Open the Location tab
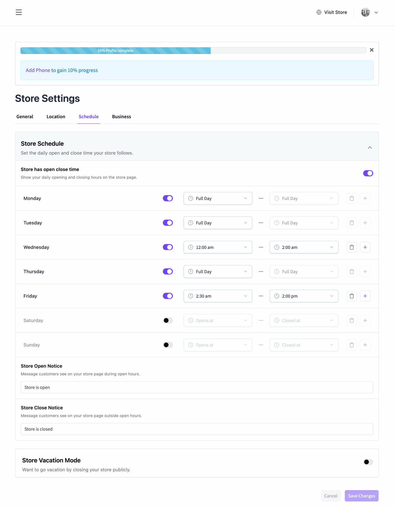This screenshot has height=507, width=395. [56, 116]
